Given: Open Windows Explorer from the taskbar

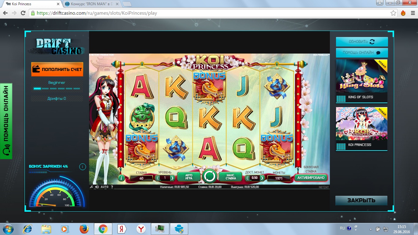Looking at the screenshot, I should 46,229.
